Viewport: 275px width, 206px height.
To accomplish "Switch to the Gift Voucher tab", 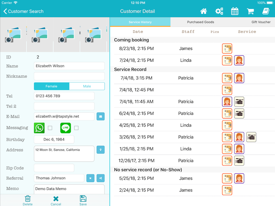I will [x=261, y=22].
